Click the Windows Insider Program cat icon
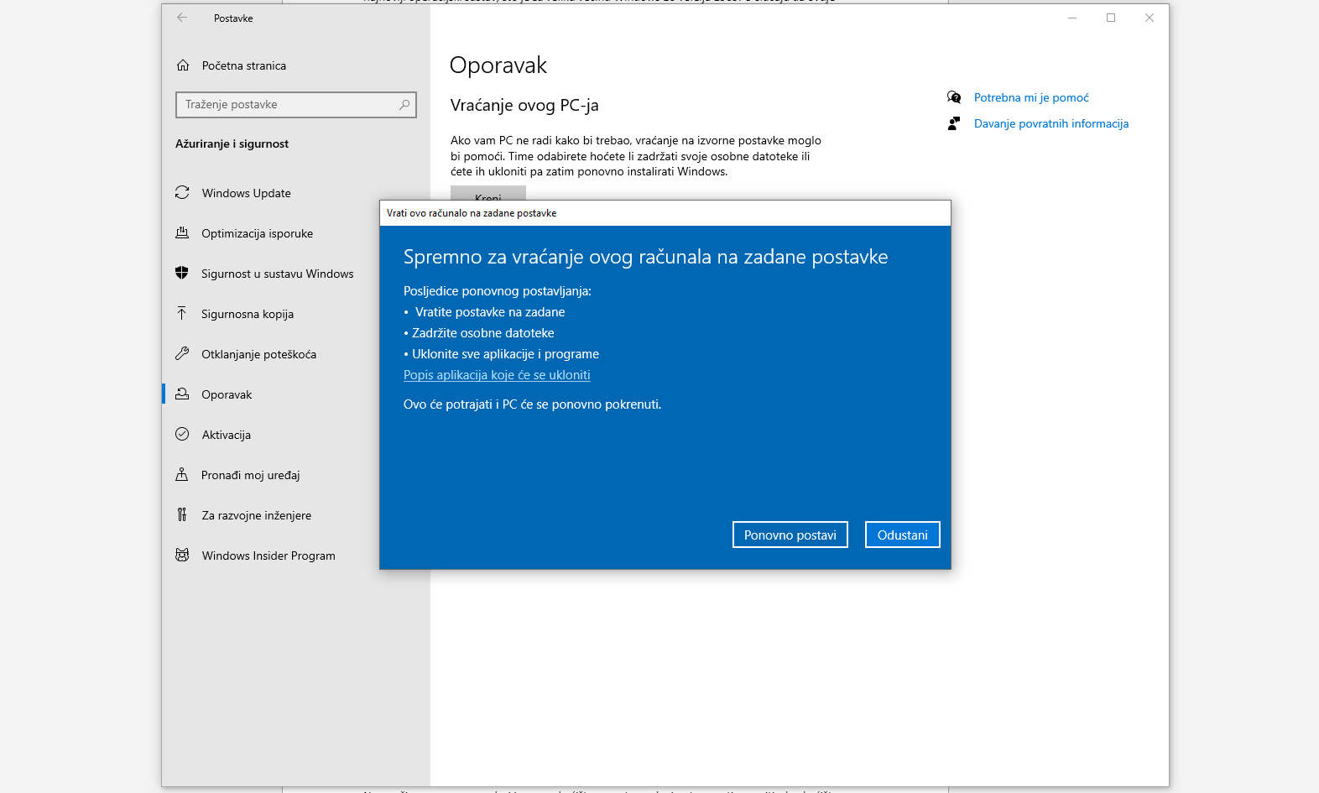The height and width of the screenshot is (793, 1319). 182,555
